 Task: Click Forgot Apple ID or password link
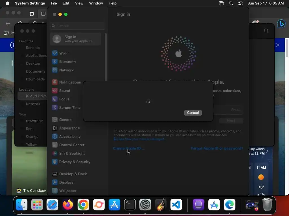(217, 148)
